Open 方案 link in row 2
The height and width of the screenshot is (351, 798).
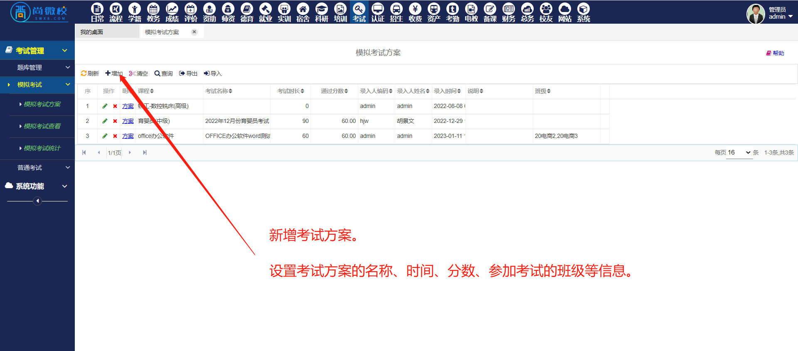tap(128, 121)
